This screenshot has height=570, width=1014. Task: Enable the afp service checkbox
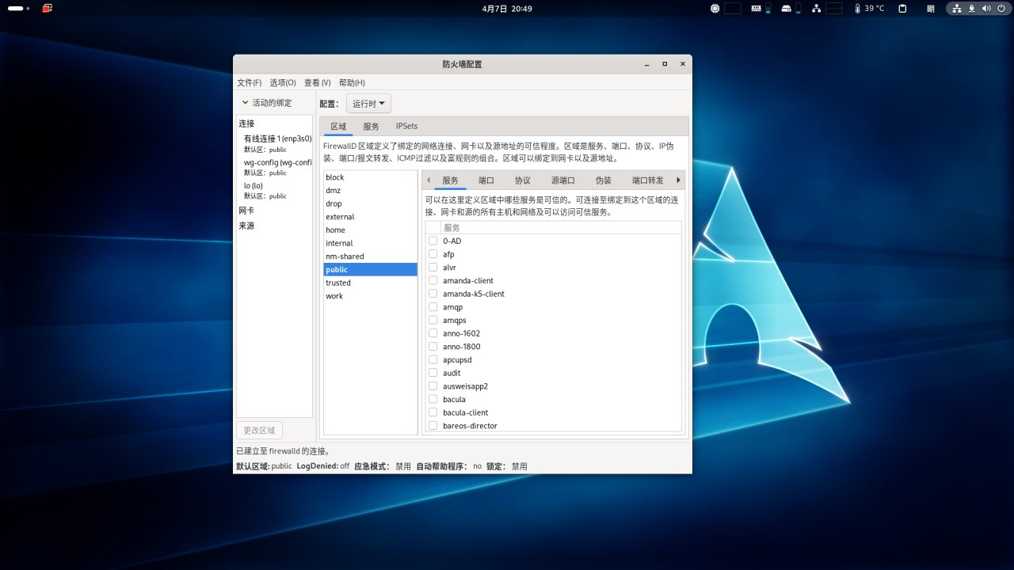(433, 254)
